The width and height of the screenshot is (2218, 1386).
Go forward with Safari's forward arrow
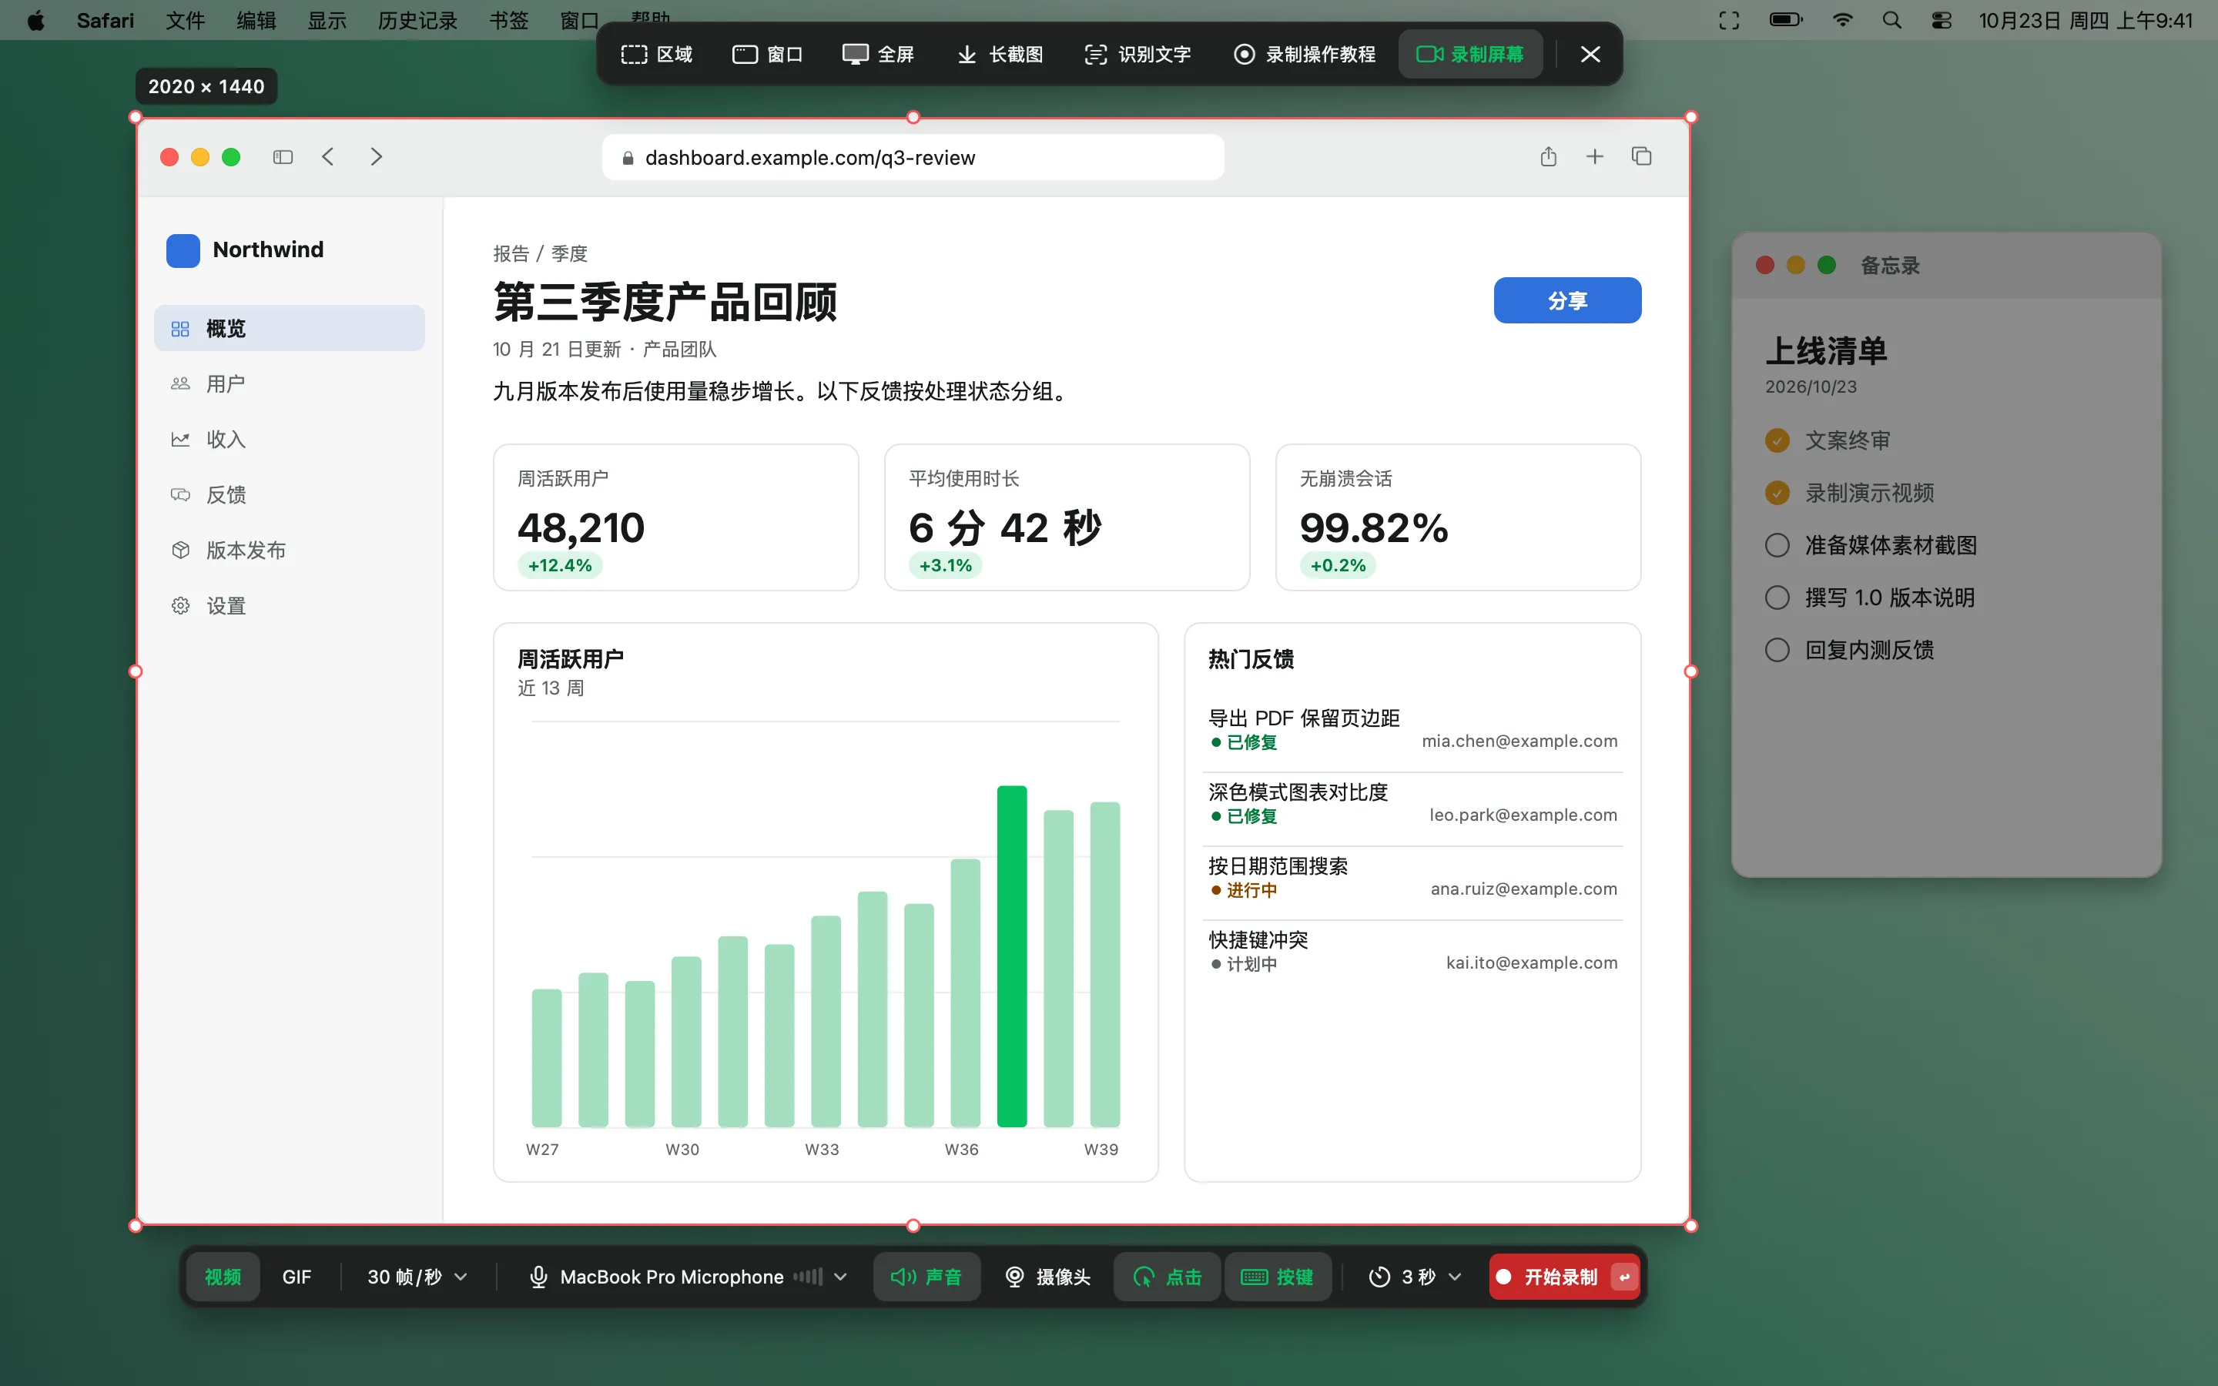pyautogui.click(x=376, y=157)
